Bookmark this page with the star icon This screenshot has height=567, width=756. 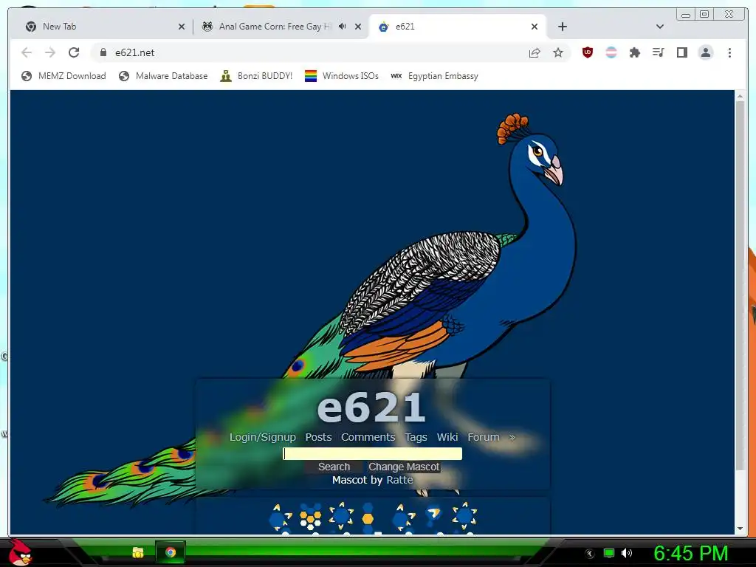point(558,52)
